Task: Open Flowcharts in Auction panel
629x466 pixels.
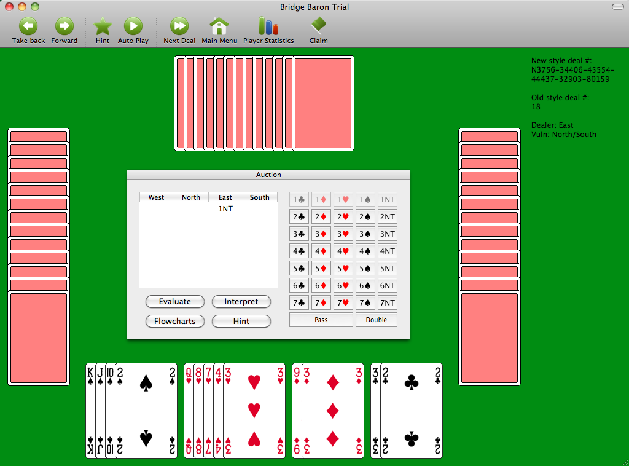Action: click(175, 321)
